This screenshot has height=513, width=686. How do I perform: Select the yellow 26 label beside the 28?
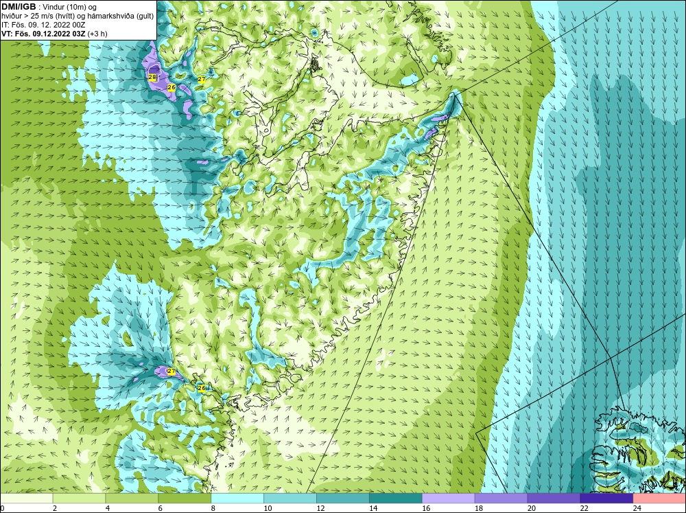click(x=171, y=87)
